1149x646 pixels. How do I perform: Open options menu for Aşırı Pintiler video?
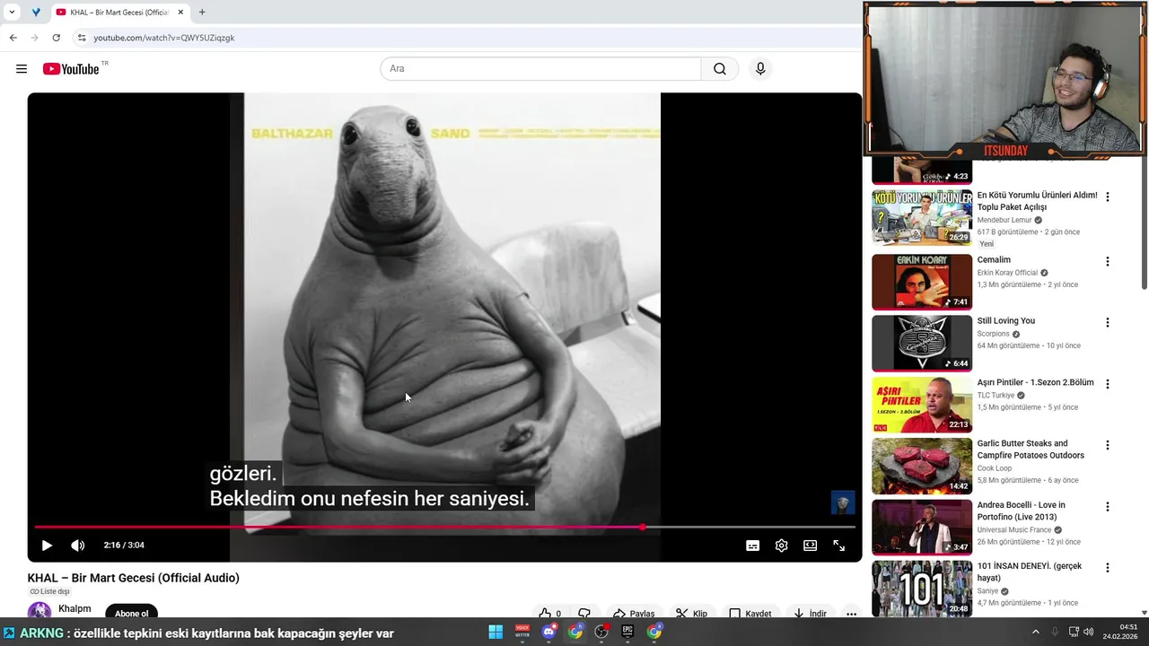tap(1107, 384)
